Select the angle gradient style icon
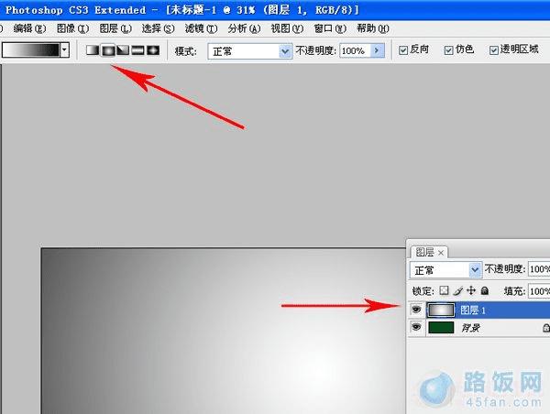550x414 pixels. pos(123,50)
